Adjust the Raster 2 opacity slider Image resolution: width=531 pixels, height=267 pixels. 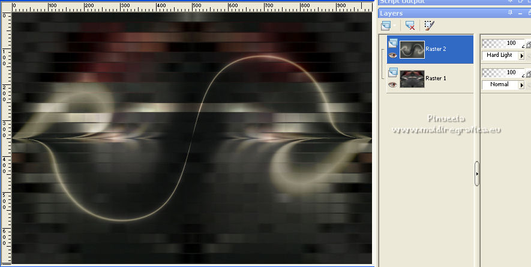[503, 43]
